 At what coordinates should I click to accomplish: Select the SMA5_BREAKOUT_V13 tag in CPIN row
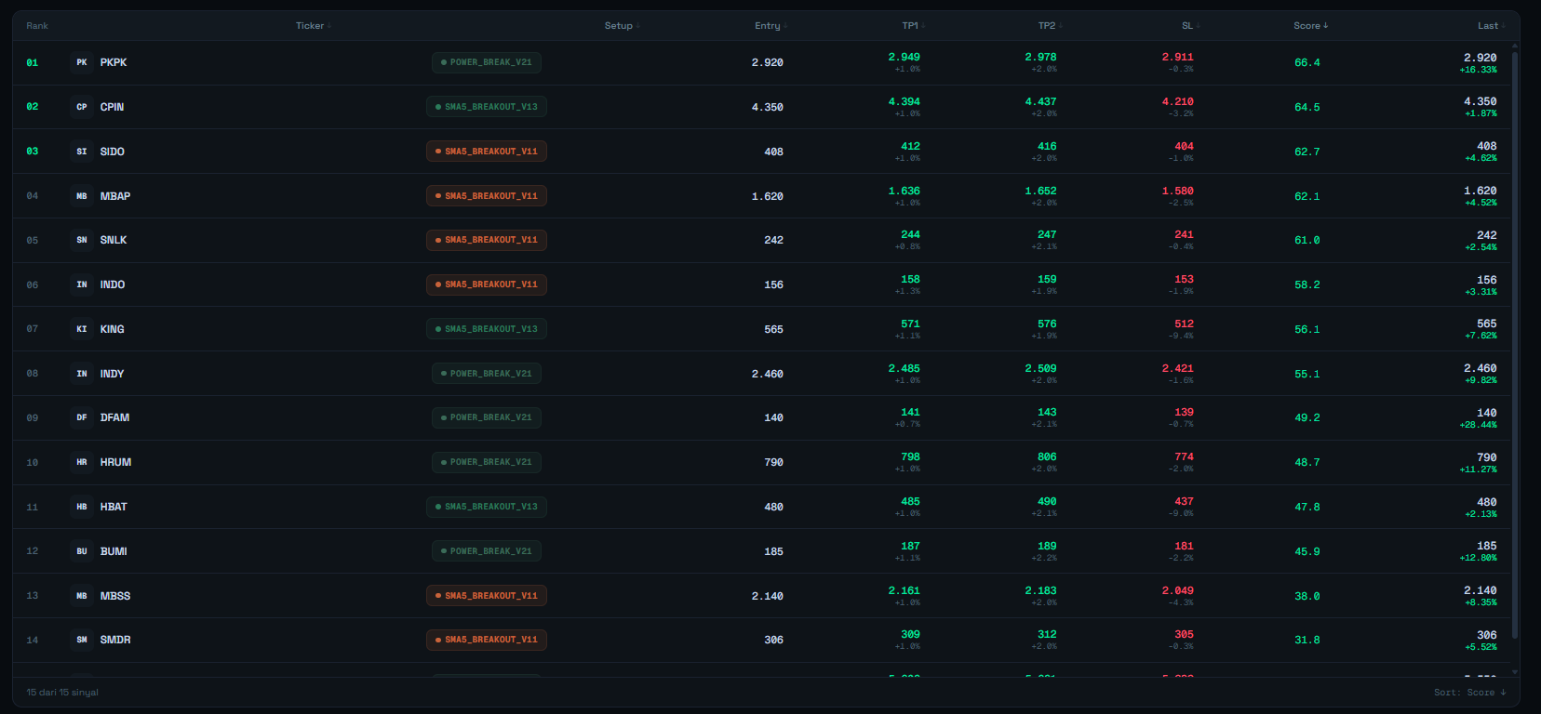[487, 107]
